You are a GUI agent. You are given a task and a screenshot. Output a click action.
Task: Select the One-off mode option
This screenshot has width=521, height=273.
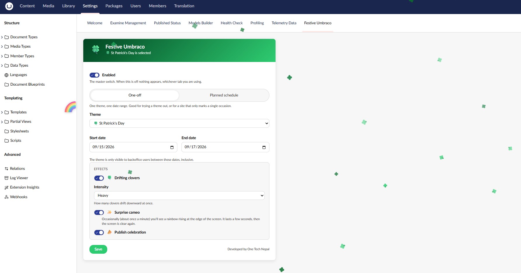pos(135,95)
